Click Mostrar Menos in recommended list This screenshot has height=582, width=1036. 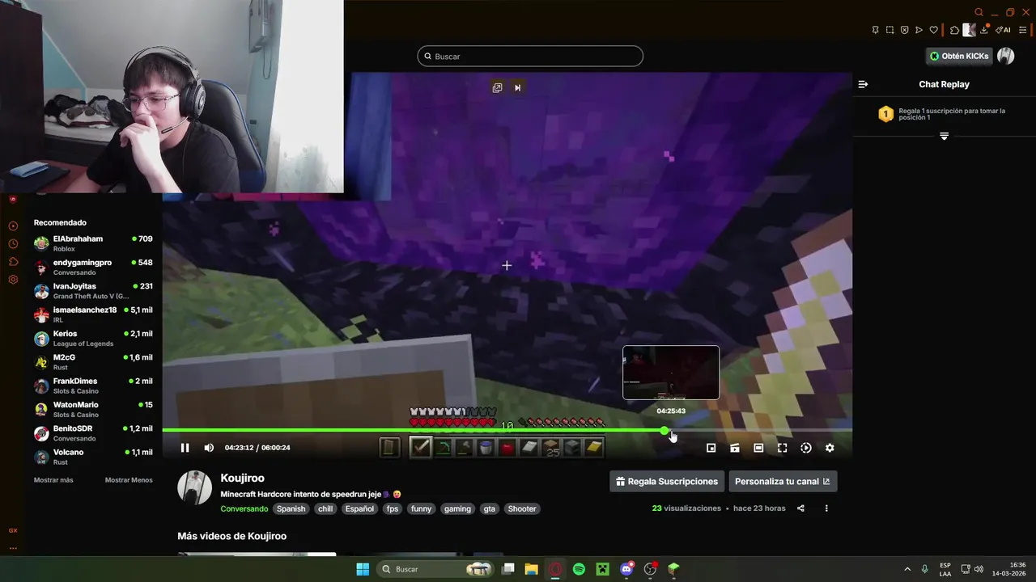(x=129, y=480)
